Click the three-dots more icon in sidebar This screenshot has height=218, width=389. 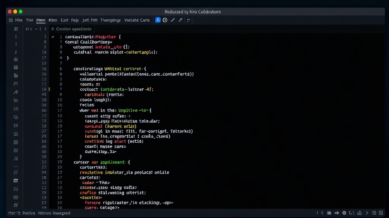16,167
